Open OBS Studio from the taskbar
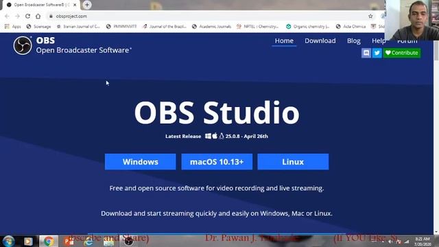The height and width of the screenshot is (247, 439). [129, 241]
